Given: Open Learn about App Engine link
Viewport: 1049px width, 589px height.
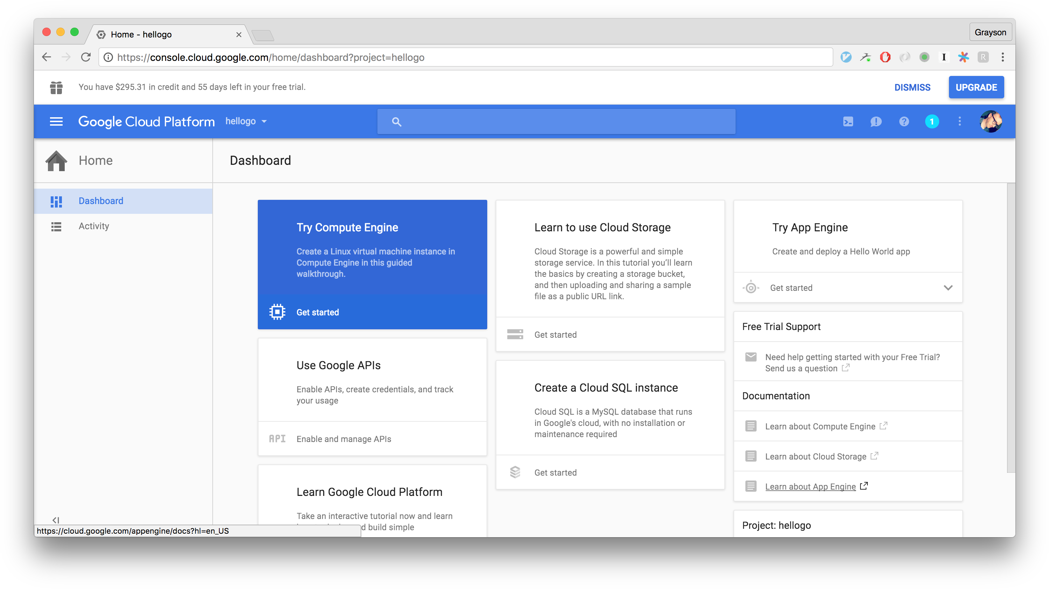Looking at the screenshot, I should tap(810, 486).
